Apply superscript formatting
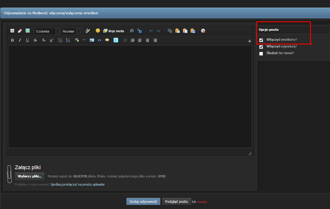 coord(51,40)
